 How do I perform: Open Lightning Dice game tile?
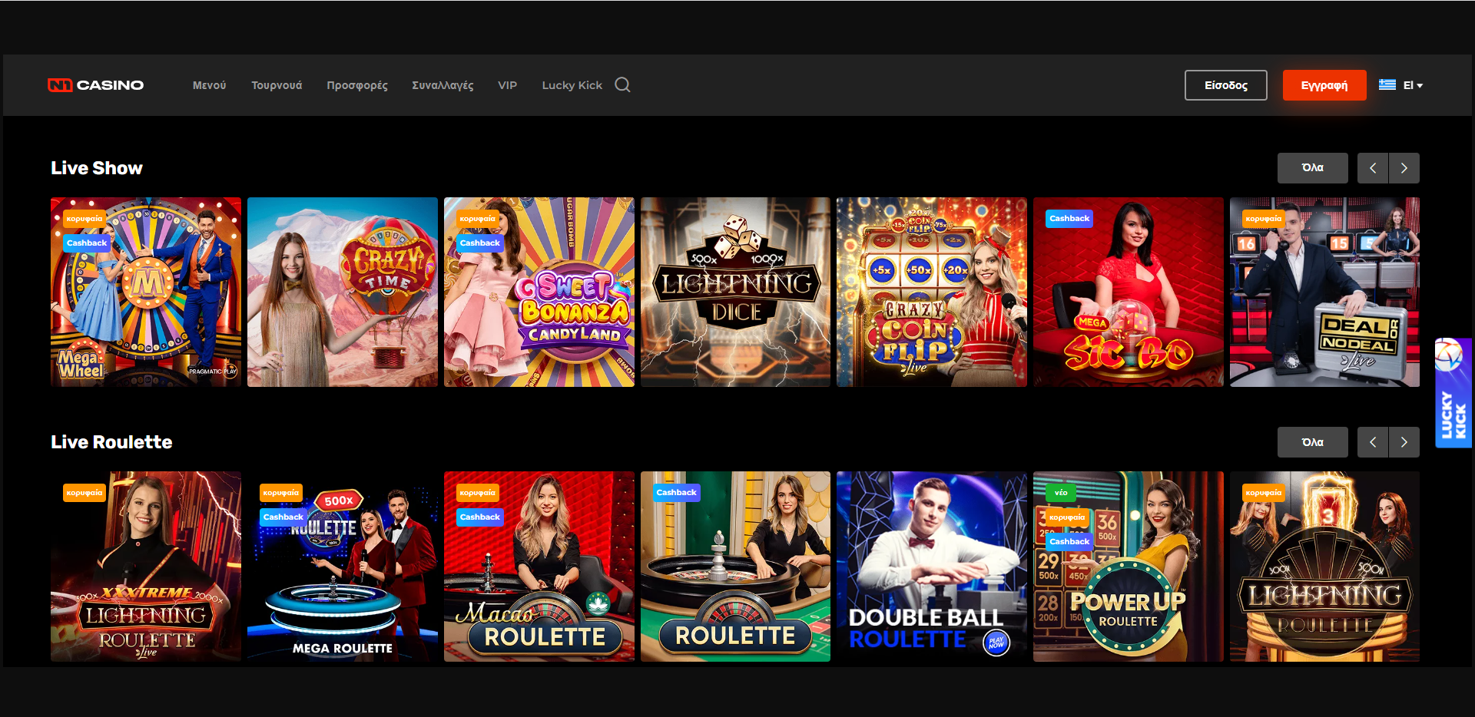[x=735, y=292]
